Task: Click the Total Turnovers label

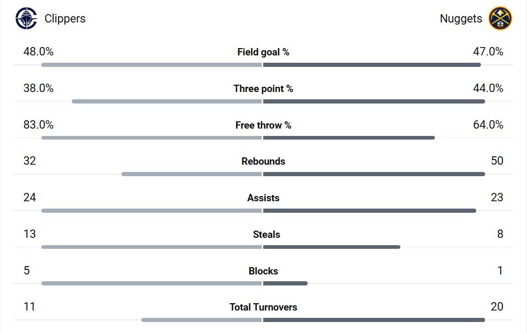Action: [x=263, y=307]
